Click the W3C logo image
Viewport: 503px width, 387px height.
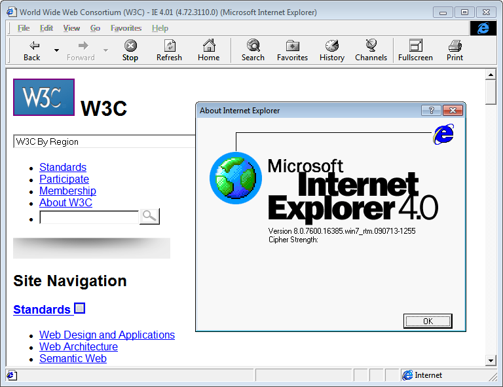coord(44,97)
